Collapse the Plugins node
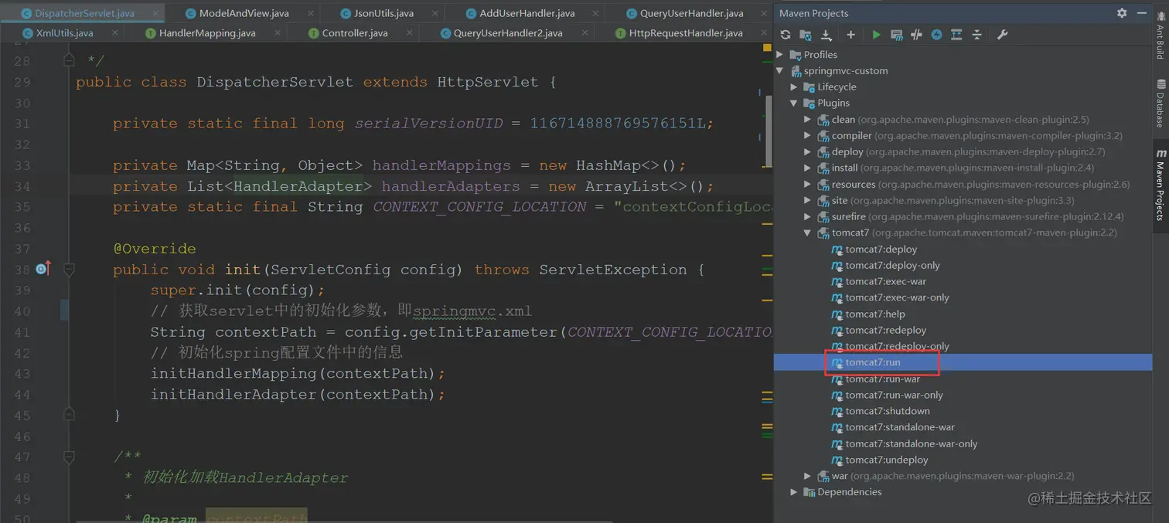The height and width of the screenshot is (523, 1169). (x=794, y=104)
